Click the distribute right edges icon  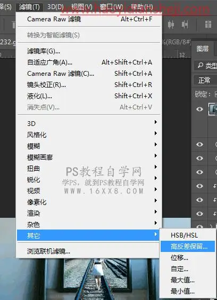coord(185,25)
